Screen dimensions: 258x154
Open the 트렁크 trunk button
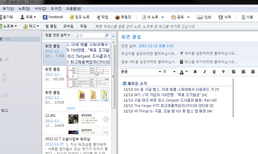pyautogui.click(x=123, y=17)
